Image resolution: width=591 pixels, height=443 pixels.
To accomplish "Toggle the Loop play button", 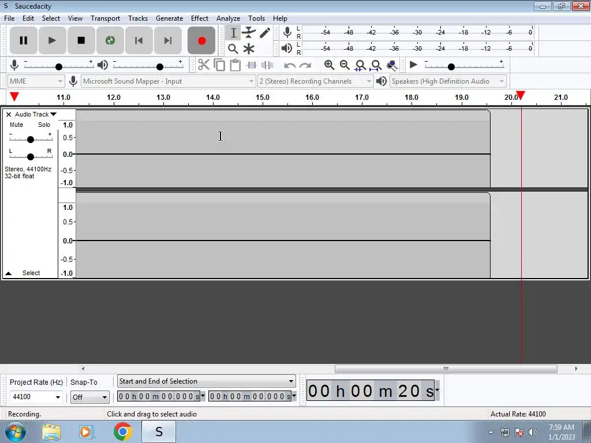I will pos(110,40).
